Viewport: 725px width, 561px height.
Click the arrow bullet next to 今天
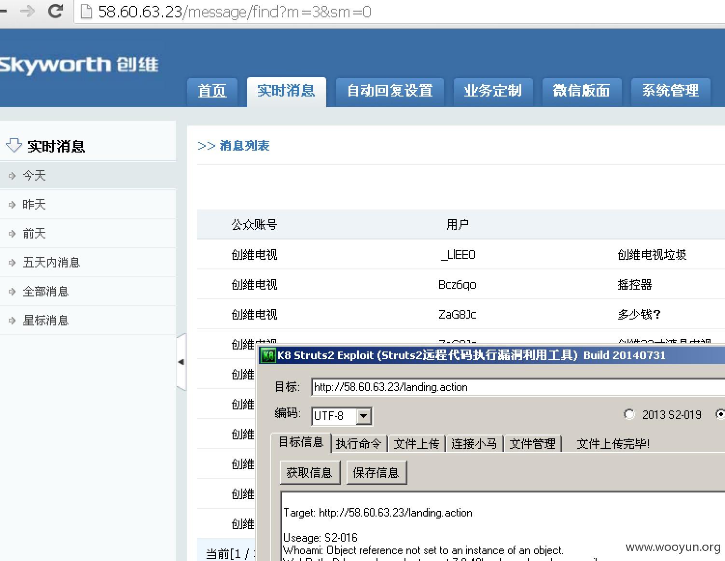tap(12, 176)
